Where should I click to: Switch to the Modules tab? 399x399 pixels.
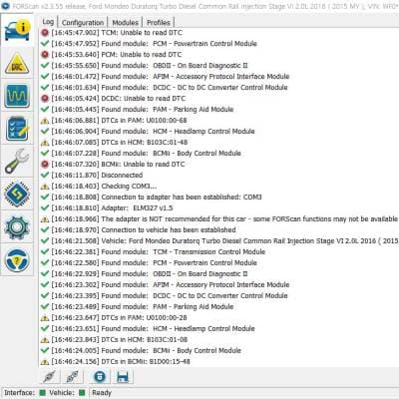125,23
